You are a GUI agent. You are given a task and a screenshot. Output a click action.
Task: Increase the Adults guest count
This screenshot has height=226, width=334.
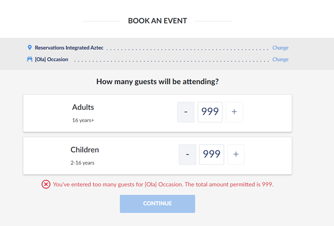234,112
